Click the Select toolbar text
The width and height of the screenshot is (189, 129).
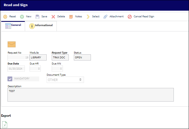click(96, 17)
